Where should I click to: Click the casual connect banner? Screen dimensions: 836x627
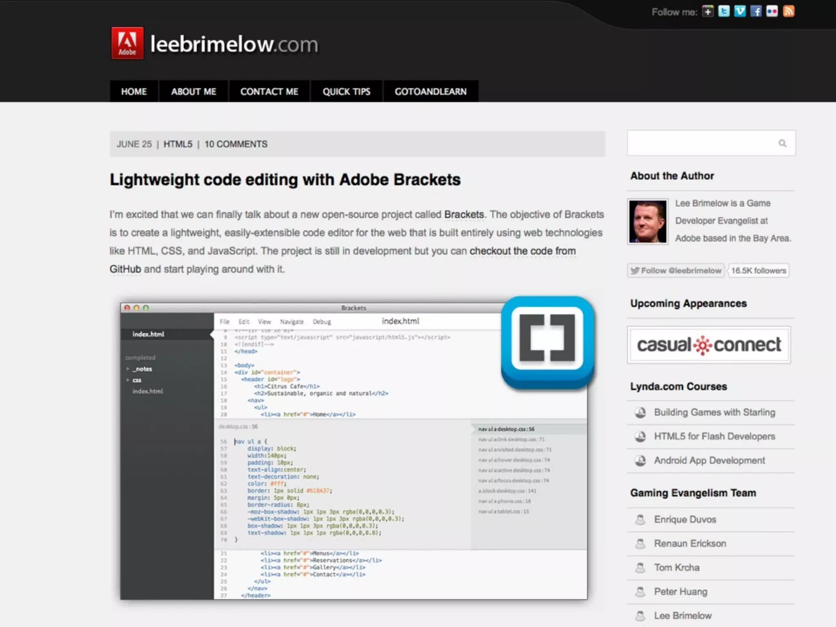point(709,345)
